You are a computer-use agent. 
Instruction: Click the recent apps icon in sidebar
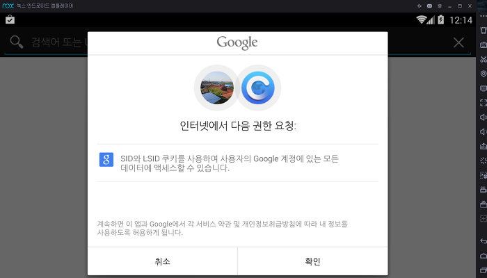484,271
